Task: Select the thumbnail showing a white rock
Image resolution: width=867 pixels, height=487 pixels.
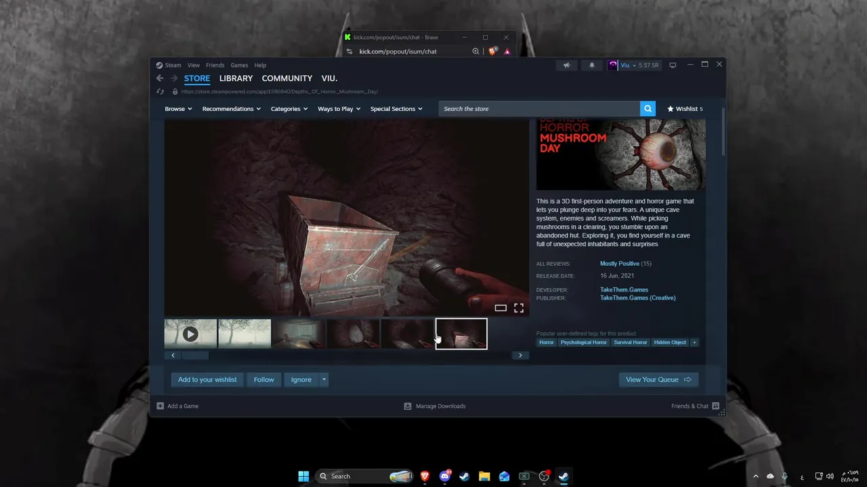Action: (353, 334)
